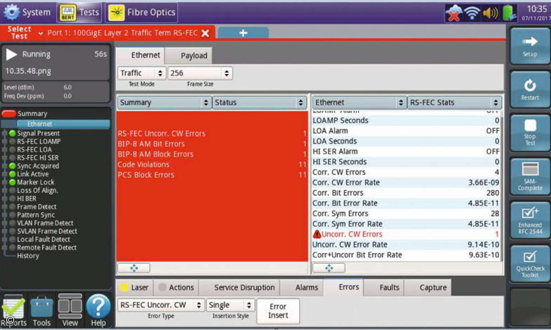Open the 256 frame size dropdown

[x=200, y=73]
